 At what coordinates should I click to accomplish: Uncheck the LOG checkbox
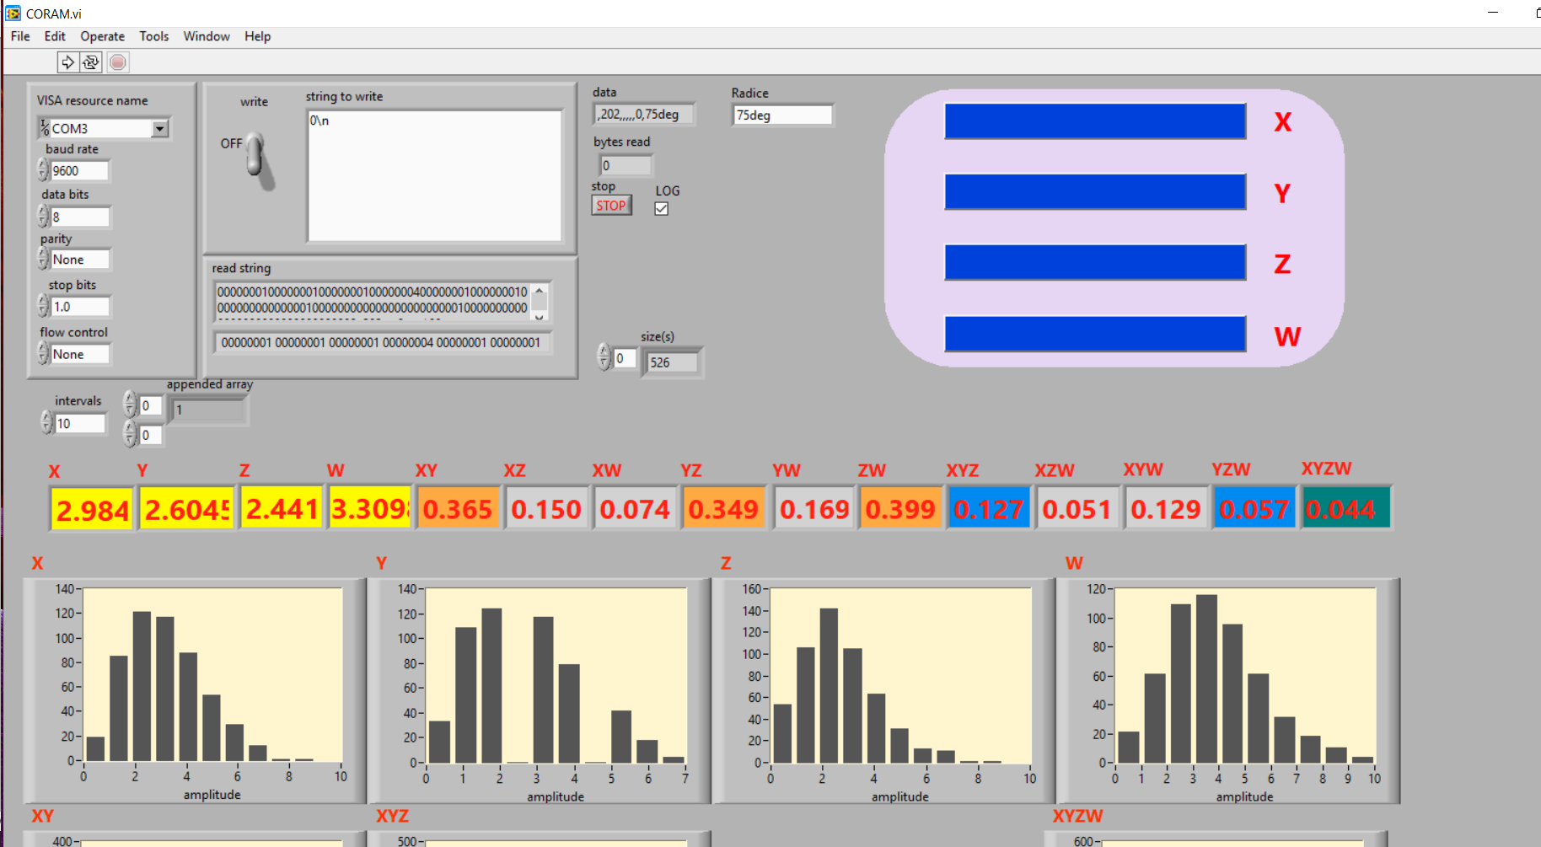tap(662, 209)
